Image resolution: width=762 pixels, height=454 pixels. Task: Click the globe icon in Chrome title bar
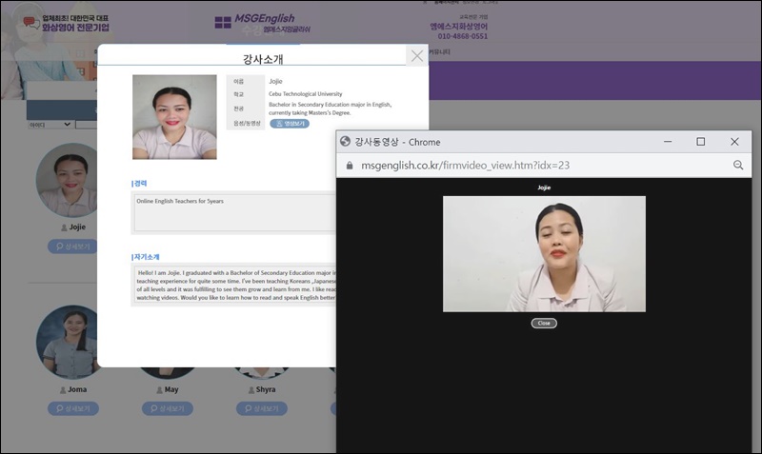(345, 141)
